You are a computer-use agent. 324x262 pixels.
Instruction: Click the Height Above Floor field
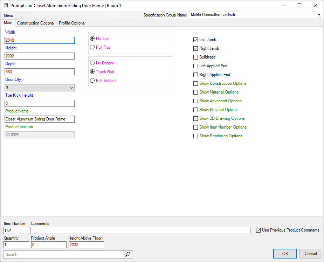[x=86, y=245]
